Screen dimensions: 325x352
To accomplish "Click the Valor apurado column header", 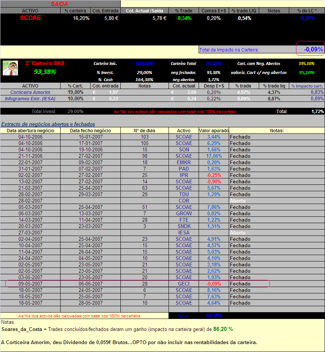I will (x=214, y=130).
